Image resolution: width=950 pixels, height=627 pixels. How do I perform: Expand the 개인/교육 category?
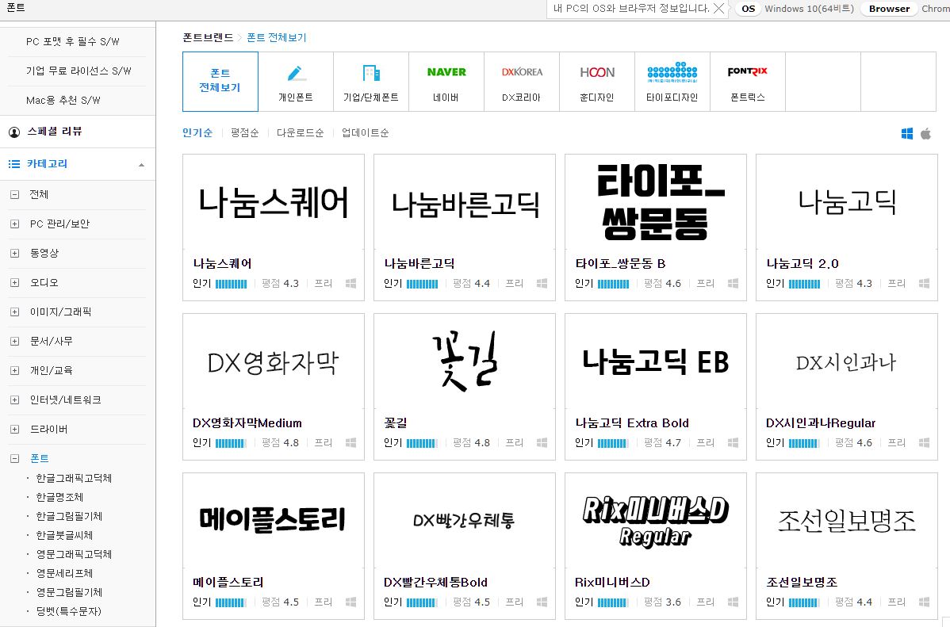(14, 371)
